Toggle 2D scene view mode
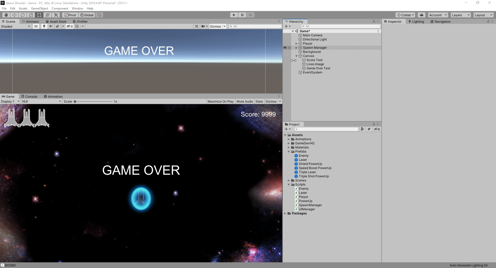Viewport: 496px width, 268px height. tap(36, 26)
